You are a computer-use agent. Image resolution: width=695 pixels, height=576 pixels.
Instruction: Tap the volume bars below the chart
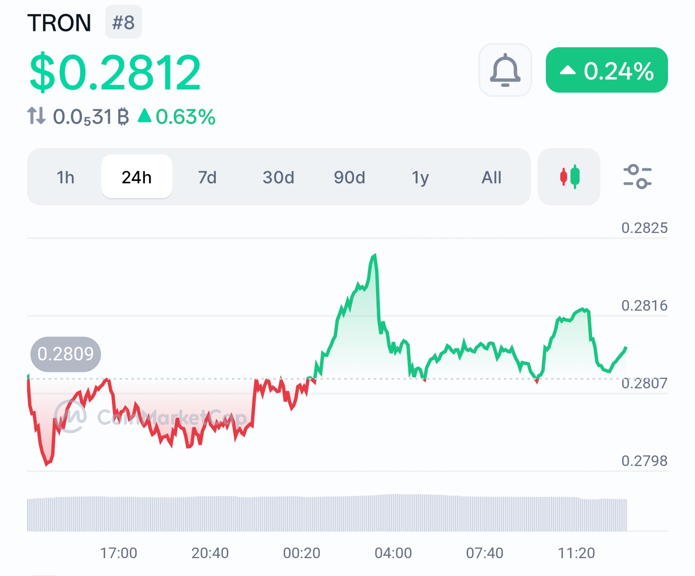[327, 513]
